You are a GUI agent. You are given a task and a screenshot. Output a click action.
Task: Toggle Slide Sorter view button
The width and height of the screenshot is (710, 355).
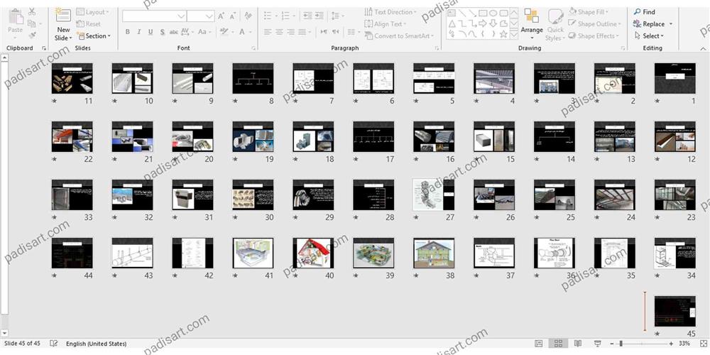pos(558,344)
